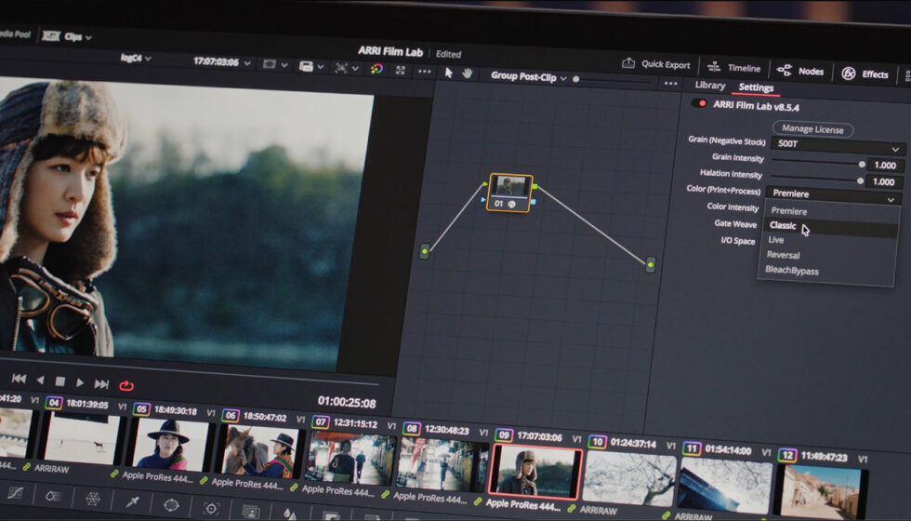Select clip 10 thumbnail with branches
911x521 pixels.
tap(629, 479)
